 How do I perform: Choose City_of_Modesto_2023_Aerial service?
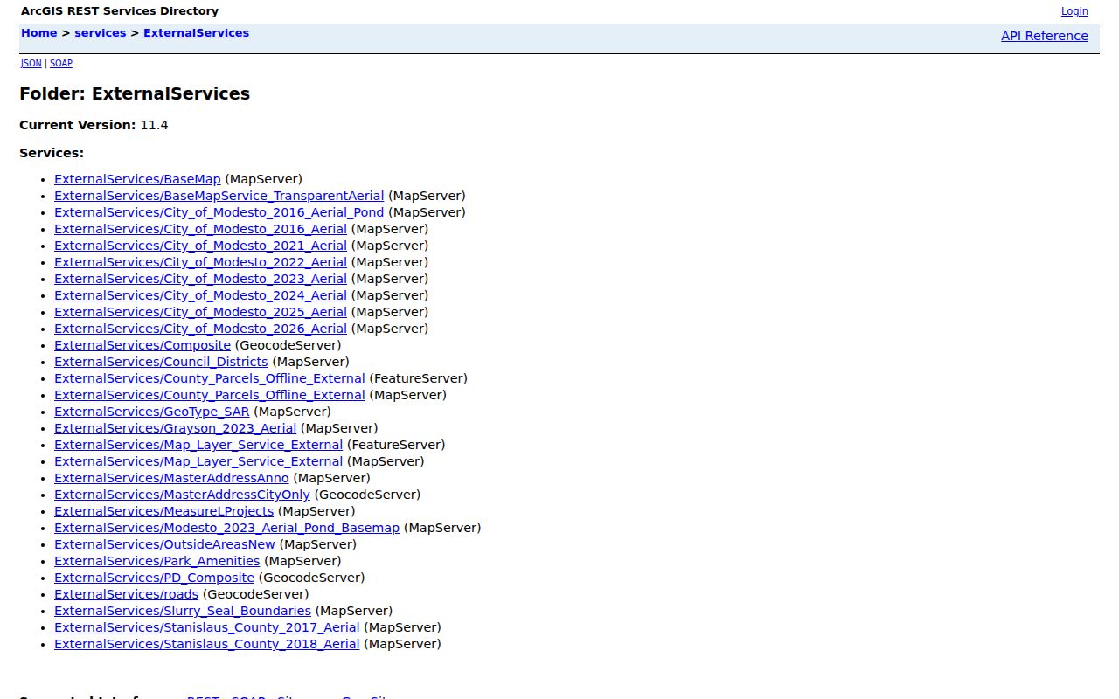[x=200, y=279]
